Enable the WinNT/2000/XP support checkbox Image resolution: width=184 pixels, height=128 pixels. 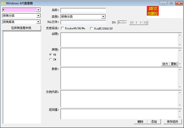tap(91, 28)
